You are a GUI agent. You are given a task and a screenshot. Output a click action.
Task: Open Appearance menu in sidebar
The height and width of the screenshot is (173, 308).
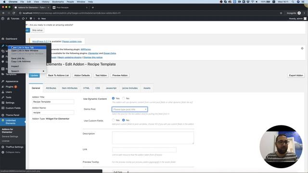[x=12, y=81]
